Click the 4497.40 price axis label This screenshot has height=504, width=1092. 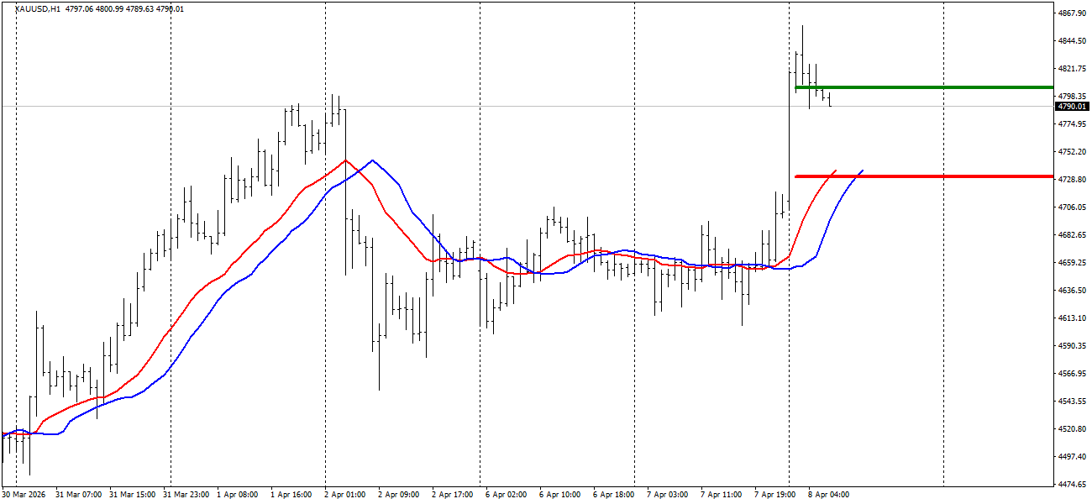click(x=1072, y=457)
